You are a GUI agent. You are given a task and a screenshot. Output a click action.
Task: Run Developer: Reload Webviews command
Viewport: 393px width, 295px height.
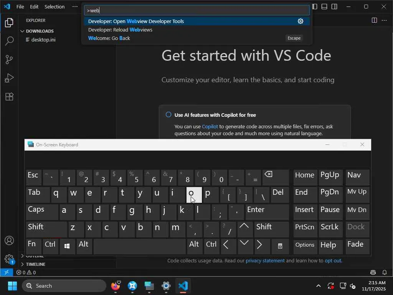coord(197,30)
